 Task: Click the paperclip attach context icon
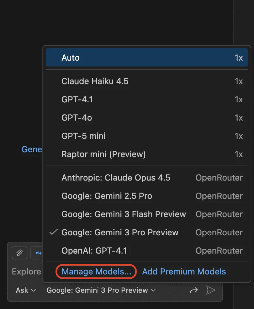19,253
